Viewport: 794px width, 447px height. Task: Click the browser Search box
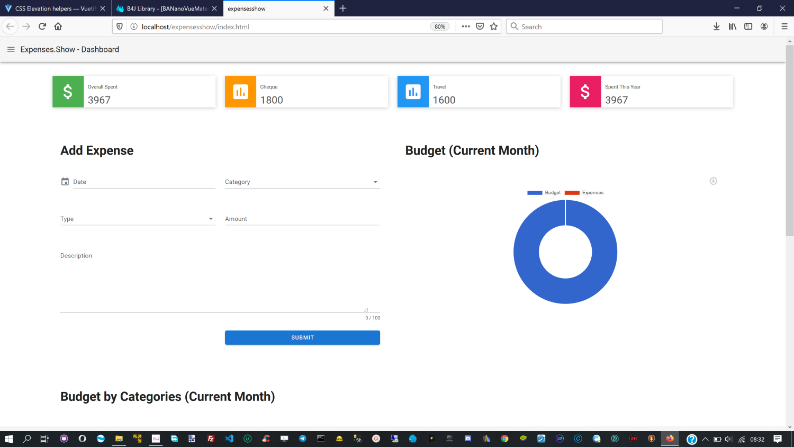click(584, 26)
